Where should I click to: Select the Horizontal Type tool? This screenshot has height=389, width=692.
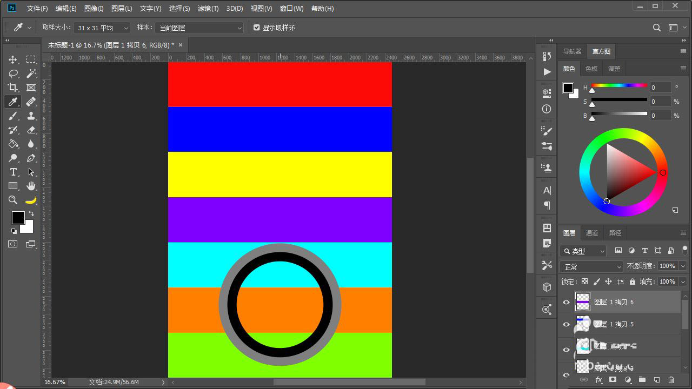pyautogui.click(x=13, y=172)
